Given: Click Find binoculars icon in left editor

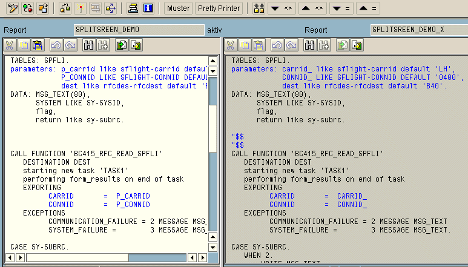Looking at the screenshot, I should 88,45.
